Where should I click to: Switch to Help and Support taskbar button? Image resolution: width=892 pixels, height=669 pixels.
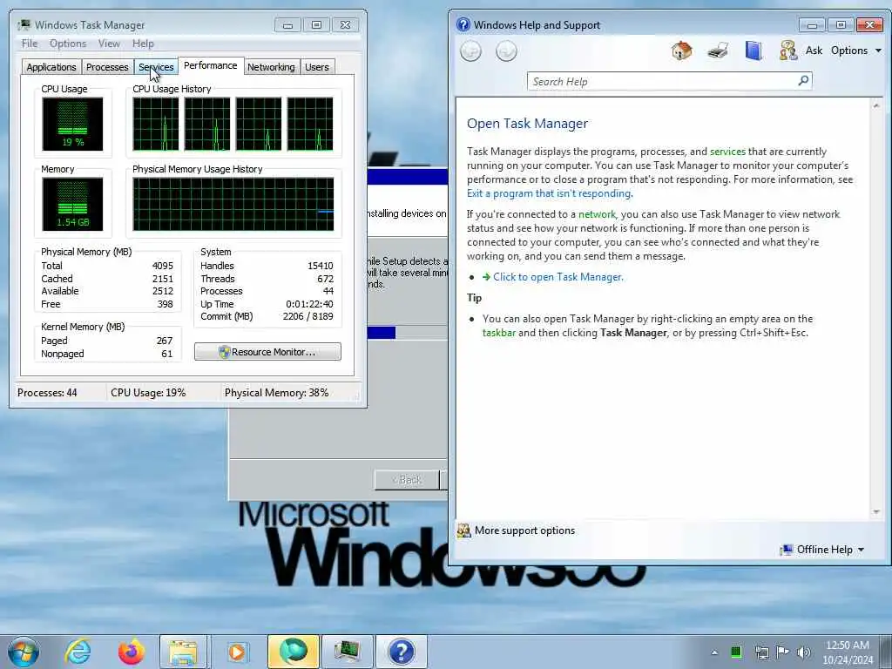click(x=401, y=652)
